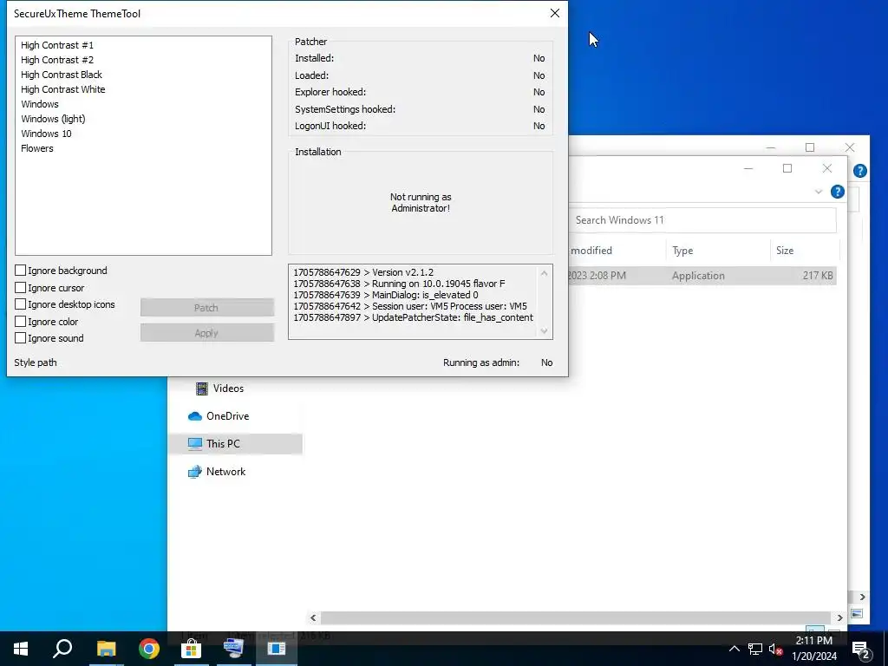Image resolution: width=888 pixels, height=666 pixels.
Task: Click the muted volume tray icon
Action: [x=775, y=649]
